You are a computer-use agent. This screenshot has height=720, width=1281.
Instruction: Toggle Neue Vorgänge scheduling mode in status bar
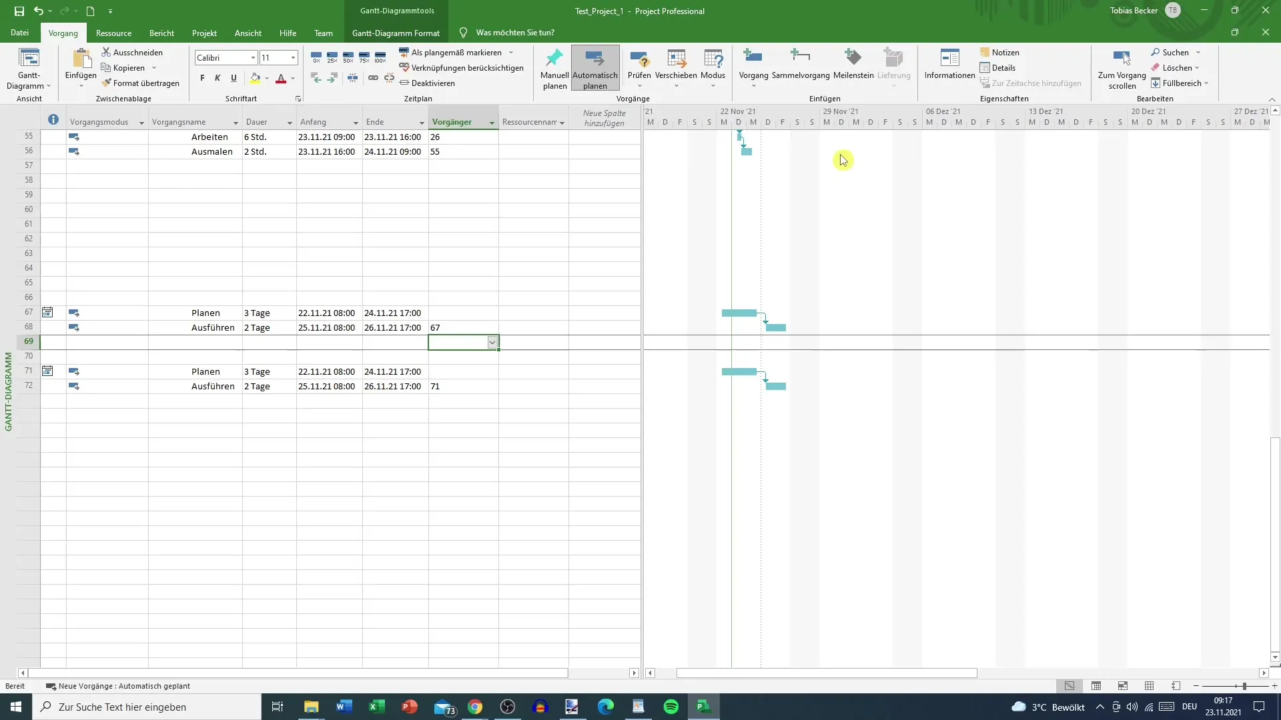(x=117, y=686)
